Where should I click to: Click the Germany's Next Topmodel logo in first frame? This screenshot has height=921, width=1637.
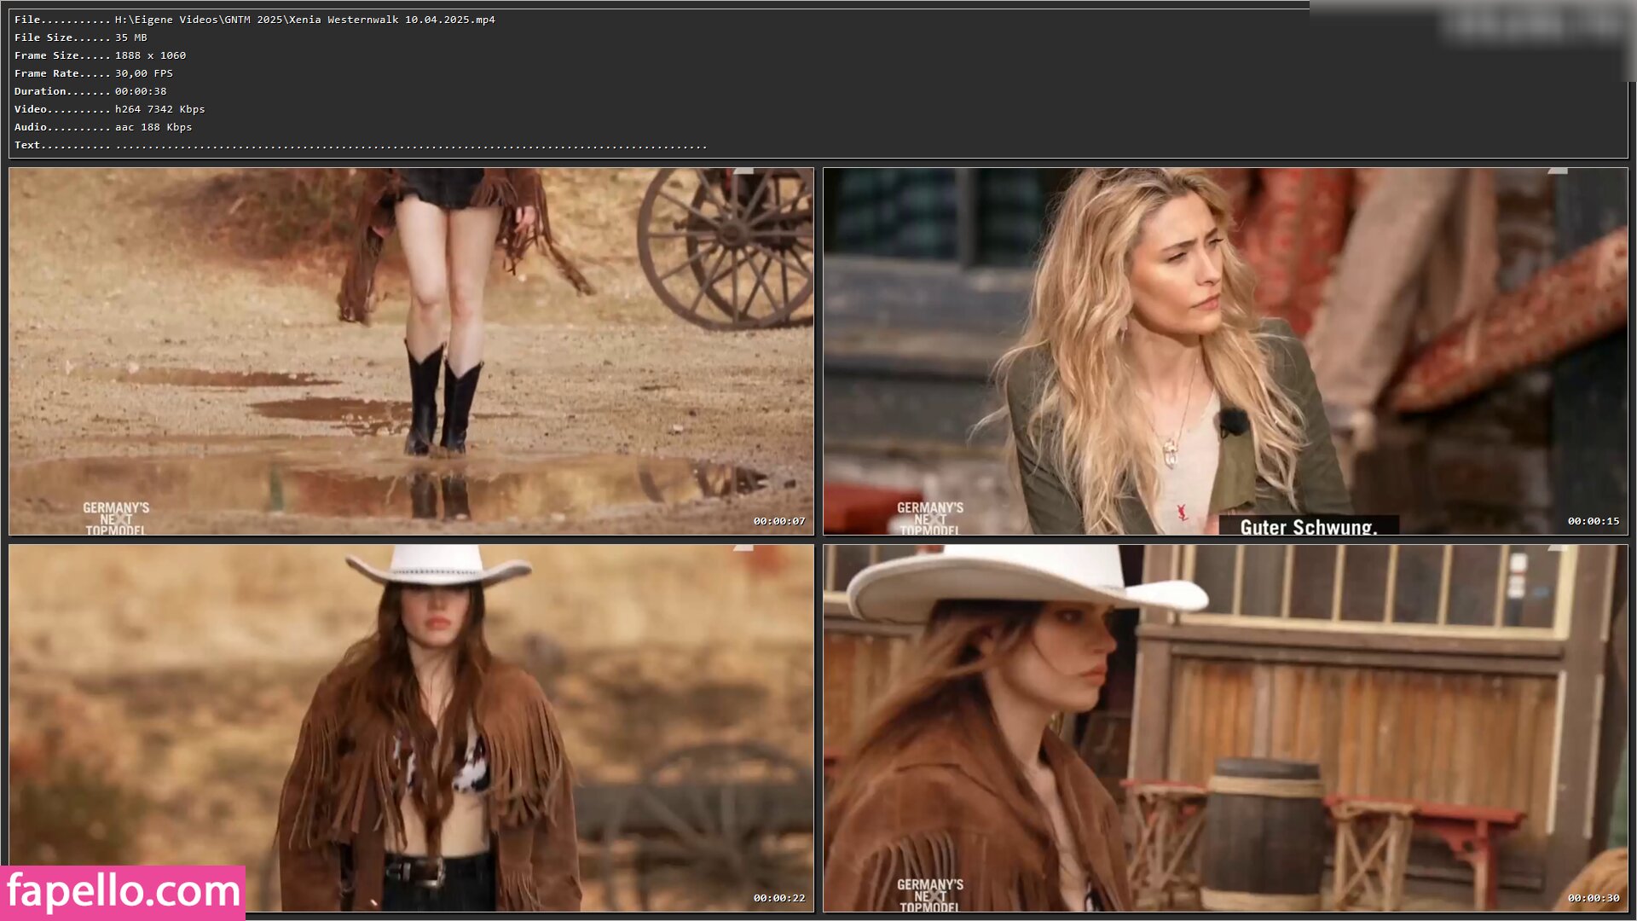[x=116, y=518]
